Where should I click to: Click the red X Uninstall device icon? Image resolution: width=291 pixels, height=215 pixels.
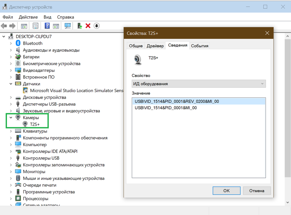[88, 26]
